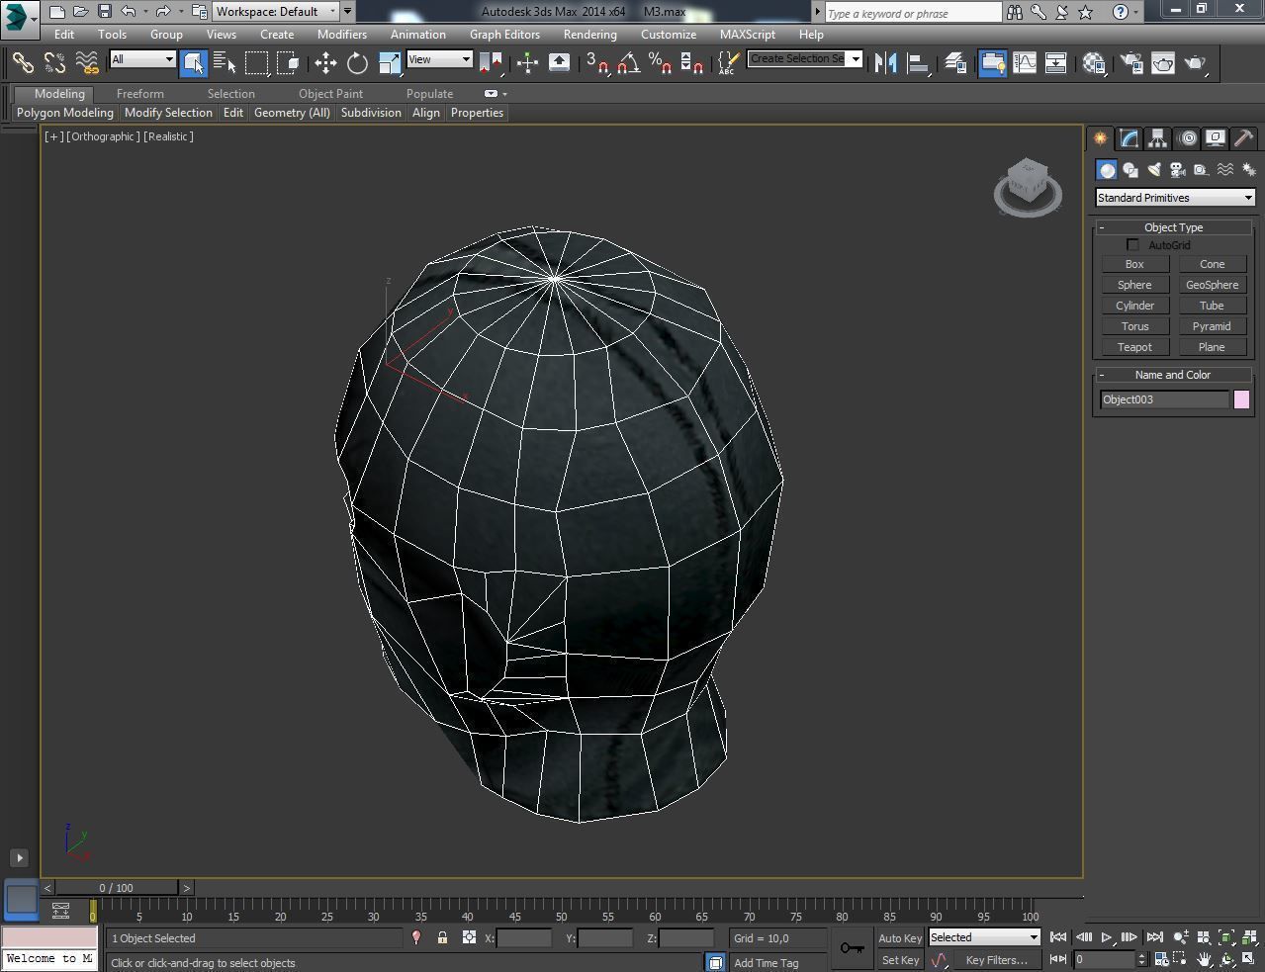Image resolution: width=1265 pixels, height=972 pixels.
Task: Select the Select and Move tool
Action: [325, 63]
